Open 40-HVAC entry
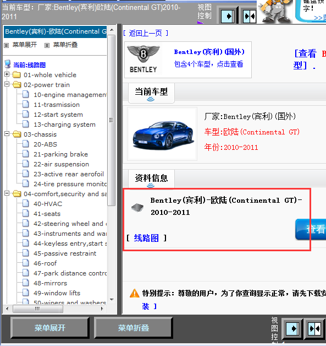This screenshot has width=326, height=346. pos(48,204)
